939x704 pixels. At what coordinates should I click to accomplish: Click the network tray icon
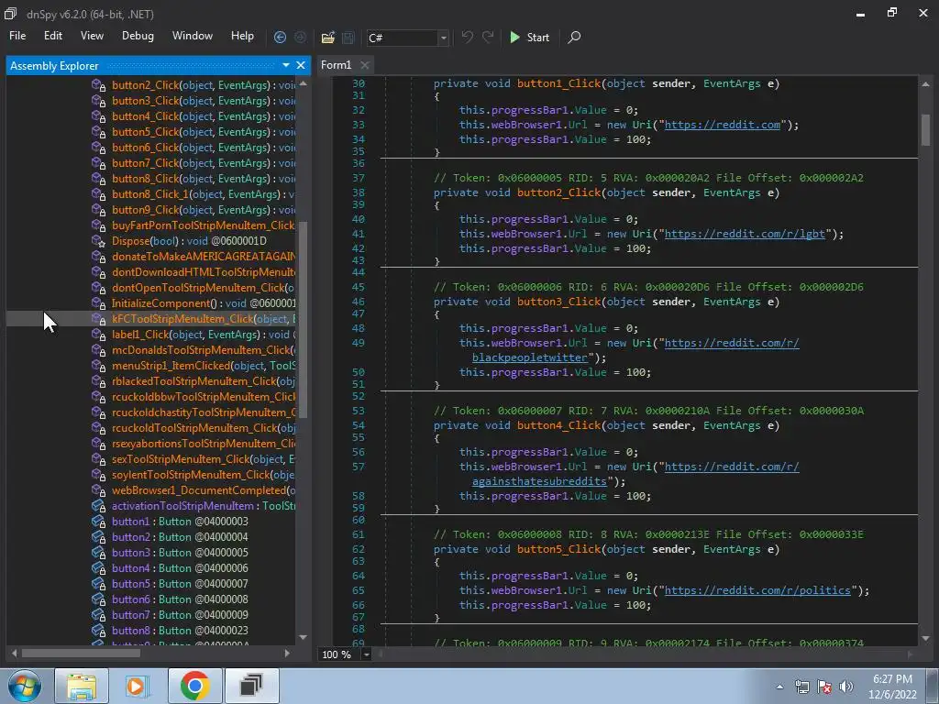coord(801,687)
